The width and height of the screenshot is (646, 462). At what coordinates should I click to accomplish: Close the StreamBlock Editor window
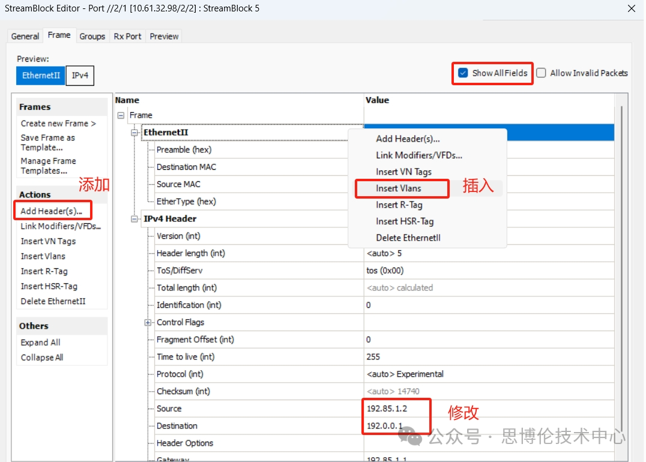point(631,8)
